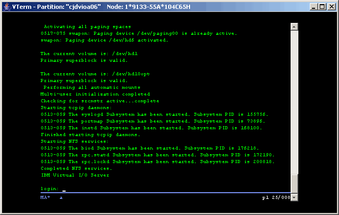This screenshot has width=339, height=215.
Task: Maximize the VTerm window
Action: [x=321, y=7]
